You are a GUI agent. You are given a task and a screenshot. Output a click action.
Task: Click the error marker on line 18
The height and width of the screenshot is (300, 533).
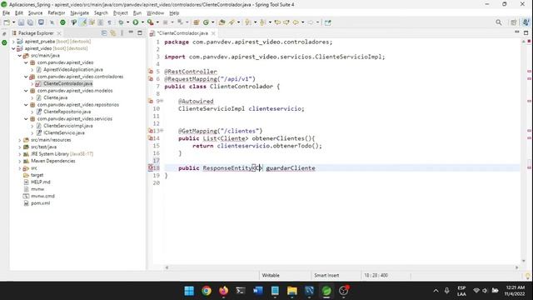[151, 167]
